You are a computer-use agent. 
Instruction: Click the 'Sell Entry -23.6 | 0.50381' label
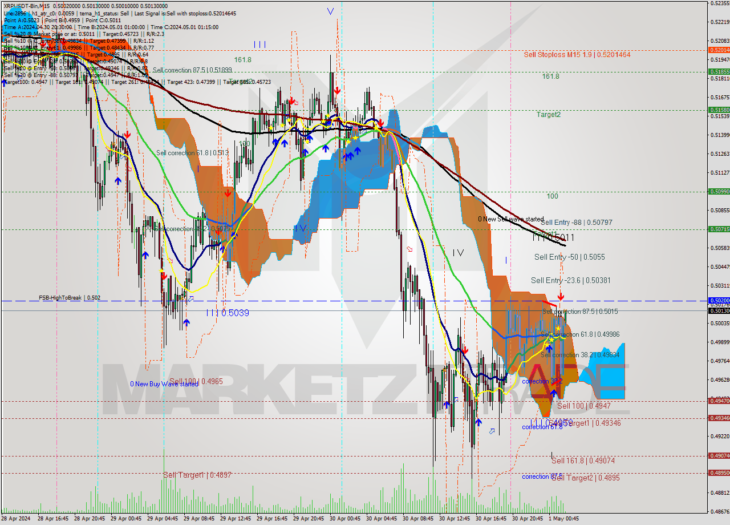571,280
